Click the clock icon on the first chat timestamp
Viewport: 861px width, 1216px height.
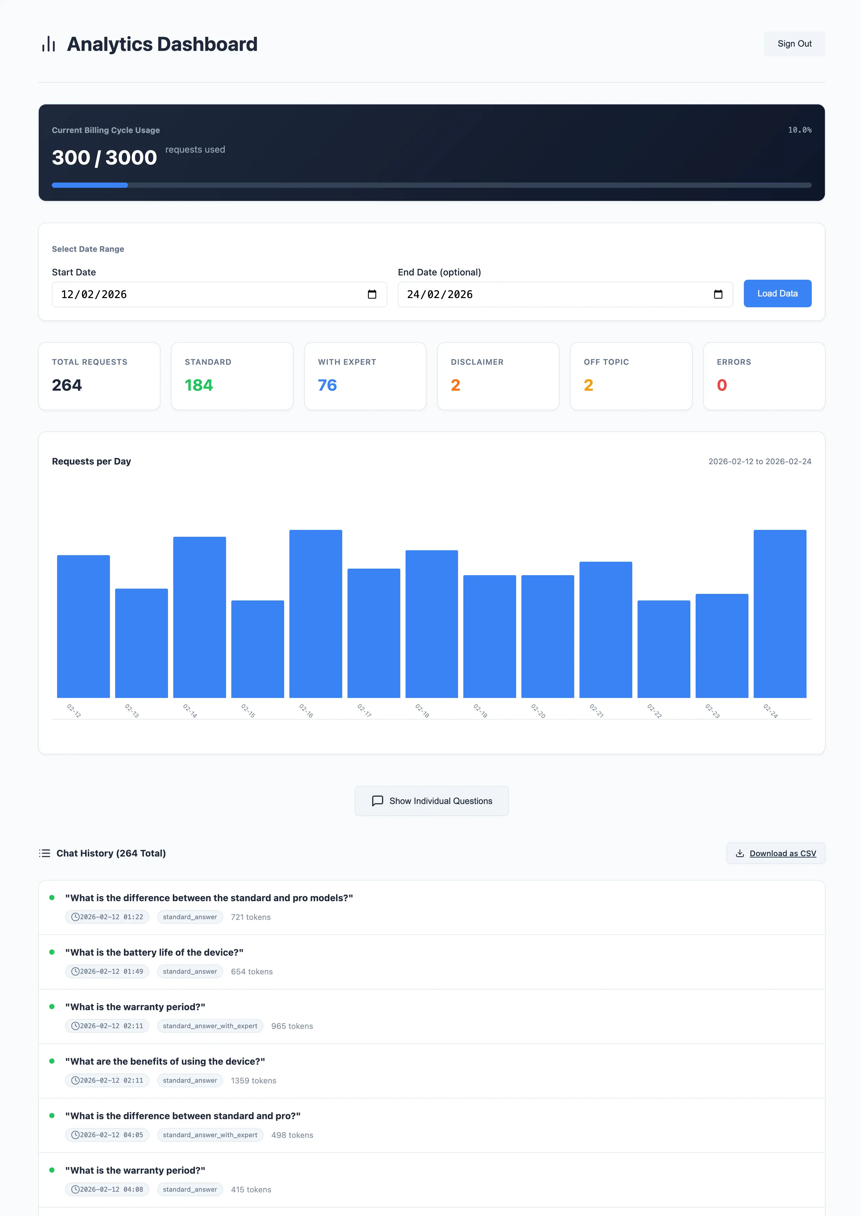75,916
